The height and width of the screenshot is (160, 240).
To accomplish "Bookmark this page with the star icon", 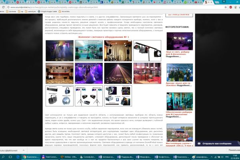I will click(x=226, y=7).
